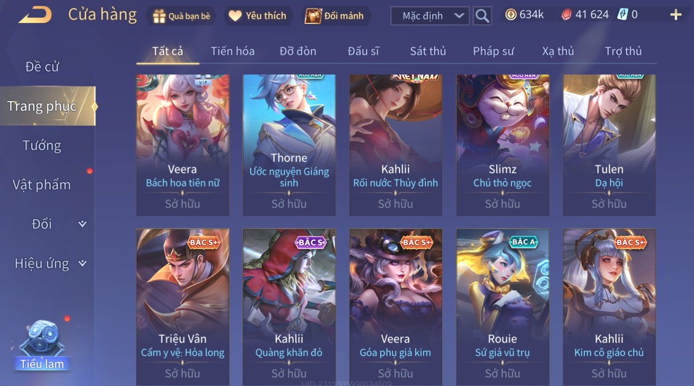694x386 pixels.
Task: Switch to the Pháp sư tab
Action: 493,51
